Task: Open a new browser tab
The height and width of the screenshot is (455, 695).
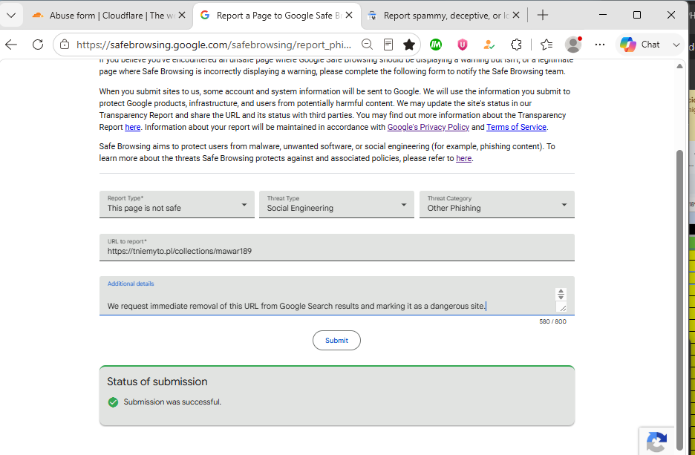Action: tap(543, 15)
